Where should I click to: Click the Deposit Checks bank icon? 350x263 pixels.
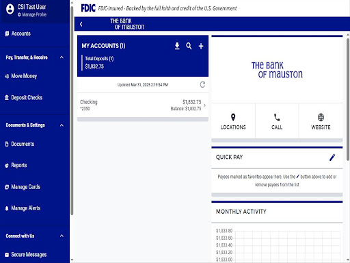click(7, 98)
